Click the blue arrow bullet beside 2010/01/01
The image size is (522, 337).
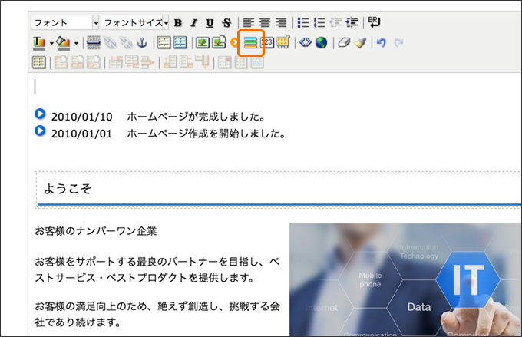click(40, 131)
